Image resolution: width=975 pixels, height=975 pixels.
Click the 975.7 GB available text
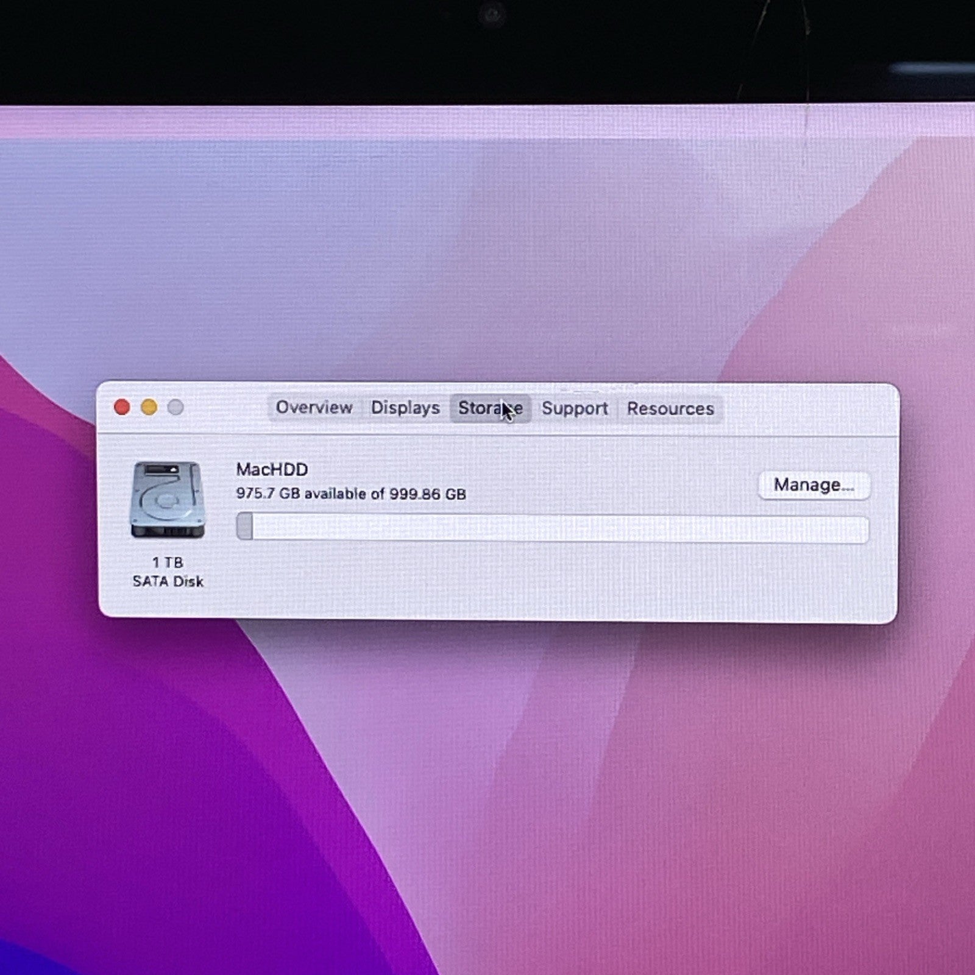(x=350, y=494)
